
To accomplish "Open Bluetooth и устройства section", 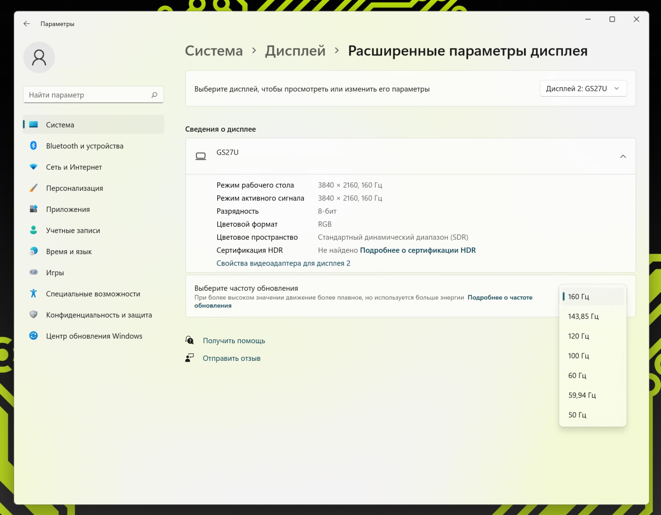I will [x=85, y=146].
